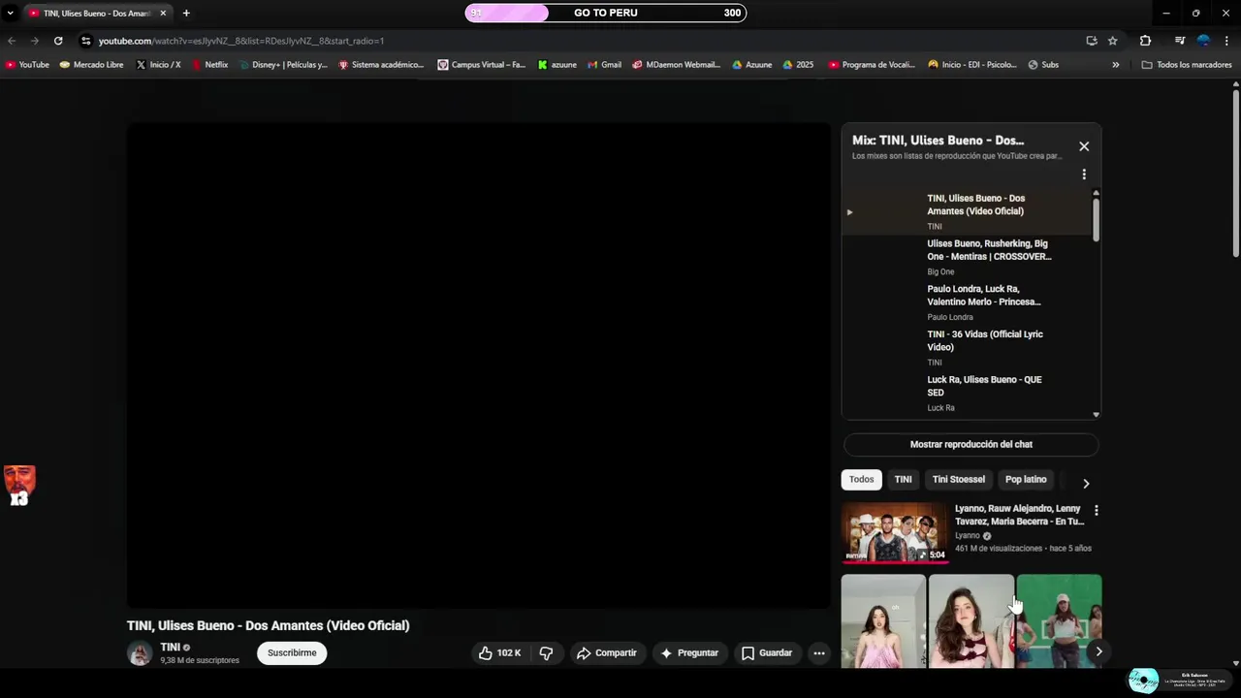Open the Gmail bookmark
Screen dimensions: 1241x698
point(603,65)
